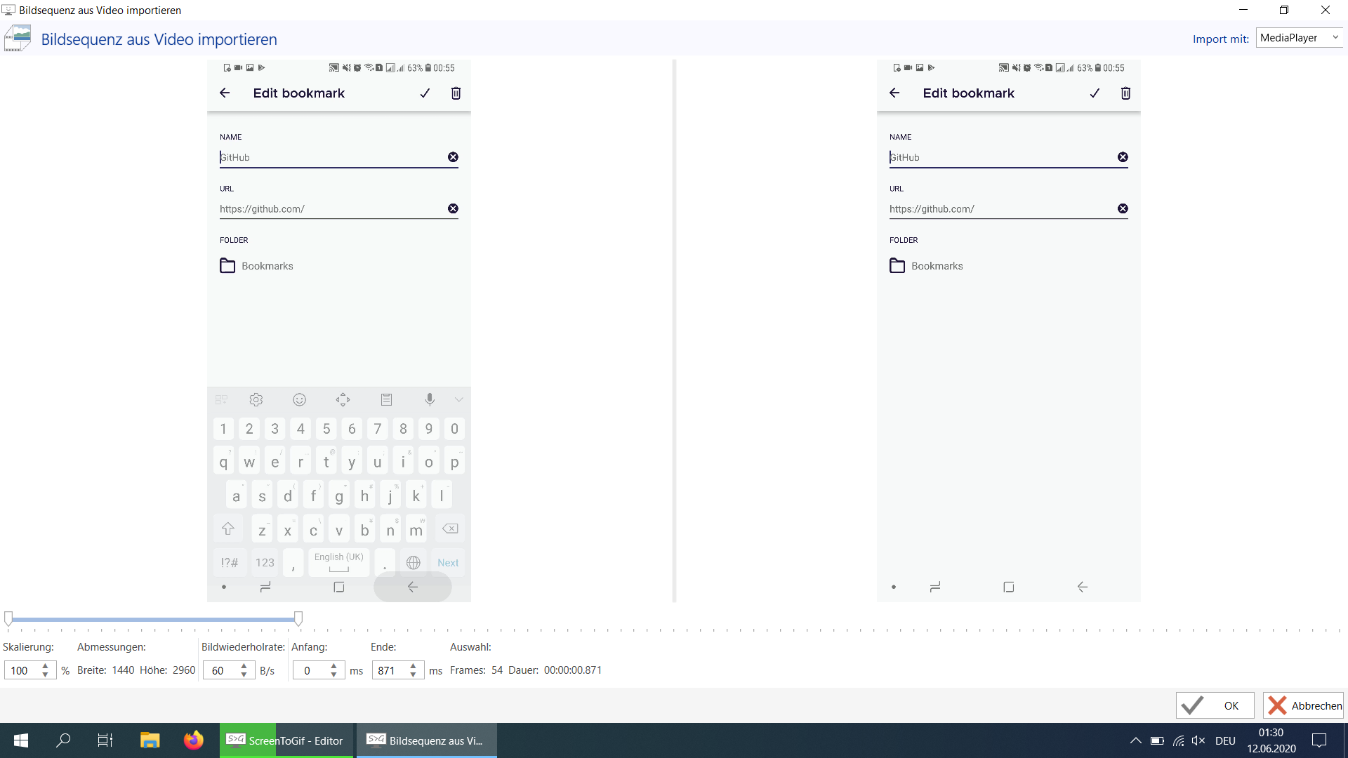The image size is (1348, 758).
Task: Decrease the Bildwiederholrate with down arrow
Action: 244,675
